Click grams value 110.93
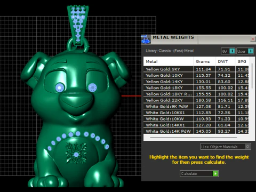 tap(203, 119)
